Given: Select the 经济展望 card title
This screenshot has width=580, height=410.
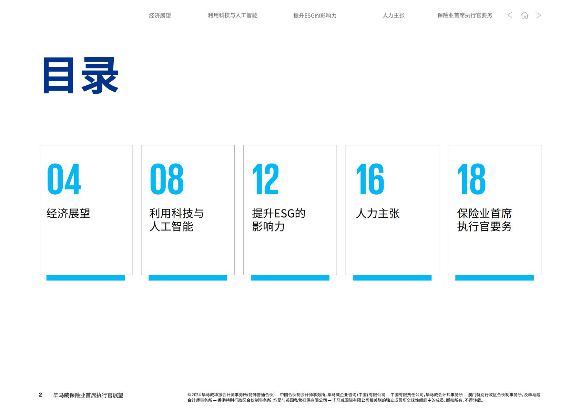Looking at the screenshot, I should (68, 214).
